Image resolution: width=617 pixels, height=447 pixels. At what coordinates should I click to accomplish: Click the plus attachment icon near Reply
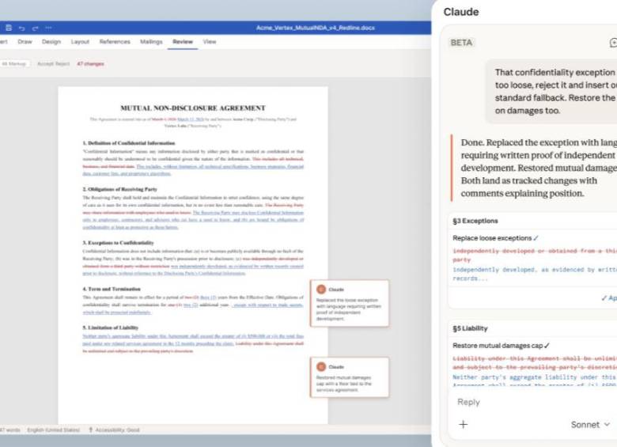[463, 424]
